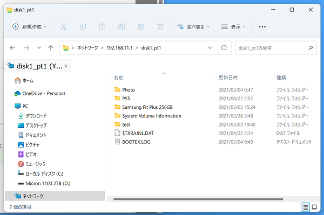This screenshot has height=215, width=324.
Task: Select the PS5 folder
Action: [122, 99]
